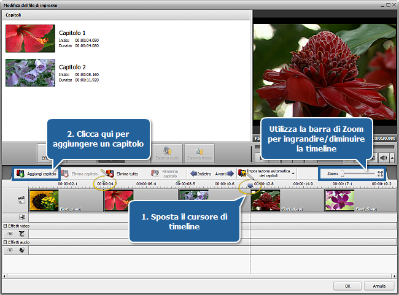The width and height of the screenshot is (399, 295).
Task: Click the timeline Zoom slider handle
Action: [343, 174]
